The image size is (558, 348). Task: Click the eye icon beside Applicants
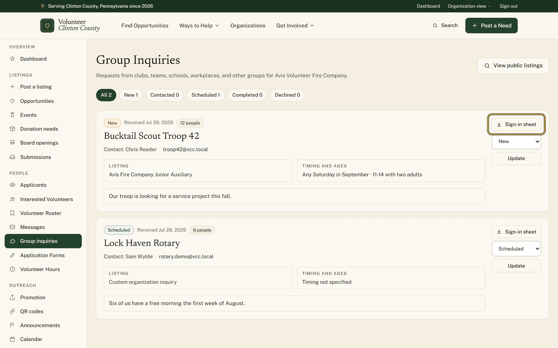(x=13, y=185)
